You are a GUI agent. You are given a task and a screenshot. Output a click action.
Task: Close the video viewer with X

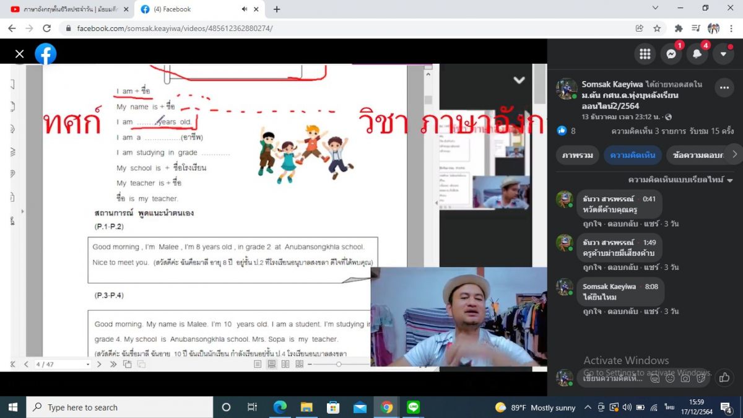pyautogui.click(x=20, y=54)
